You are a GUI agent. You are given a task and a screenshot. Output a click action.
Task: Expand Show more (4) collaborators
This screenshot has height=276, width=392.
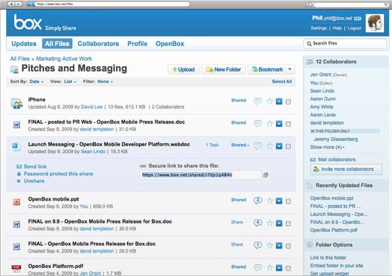(327, 147)
